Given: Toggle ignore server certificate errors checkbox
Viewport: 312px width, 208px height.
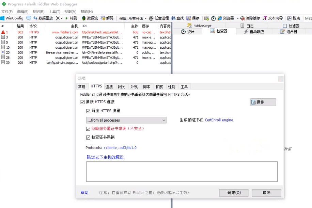Looking at the screenshot, I should [x=88, y=129].
